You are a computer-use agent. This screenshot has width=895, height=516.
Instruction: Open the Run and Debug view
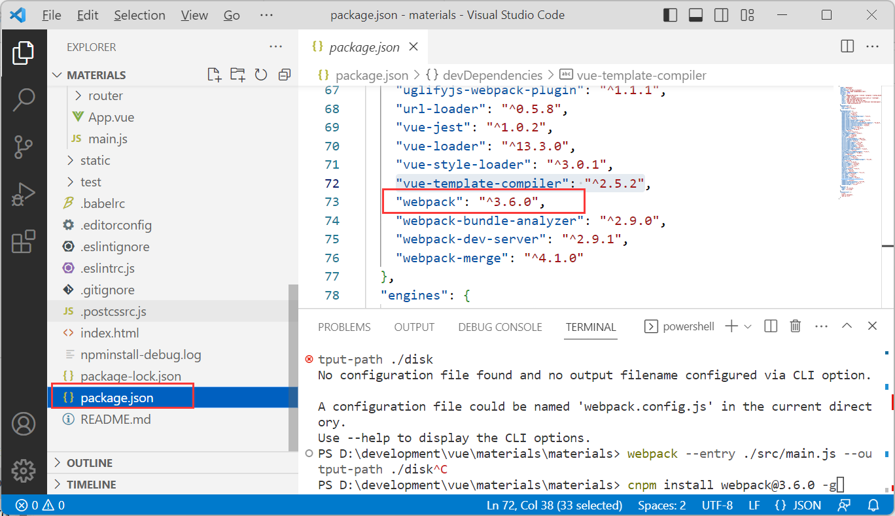[24, 194]
